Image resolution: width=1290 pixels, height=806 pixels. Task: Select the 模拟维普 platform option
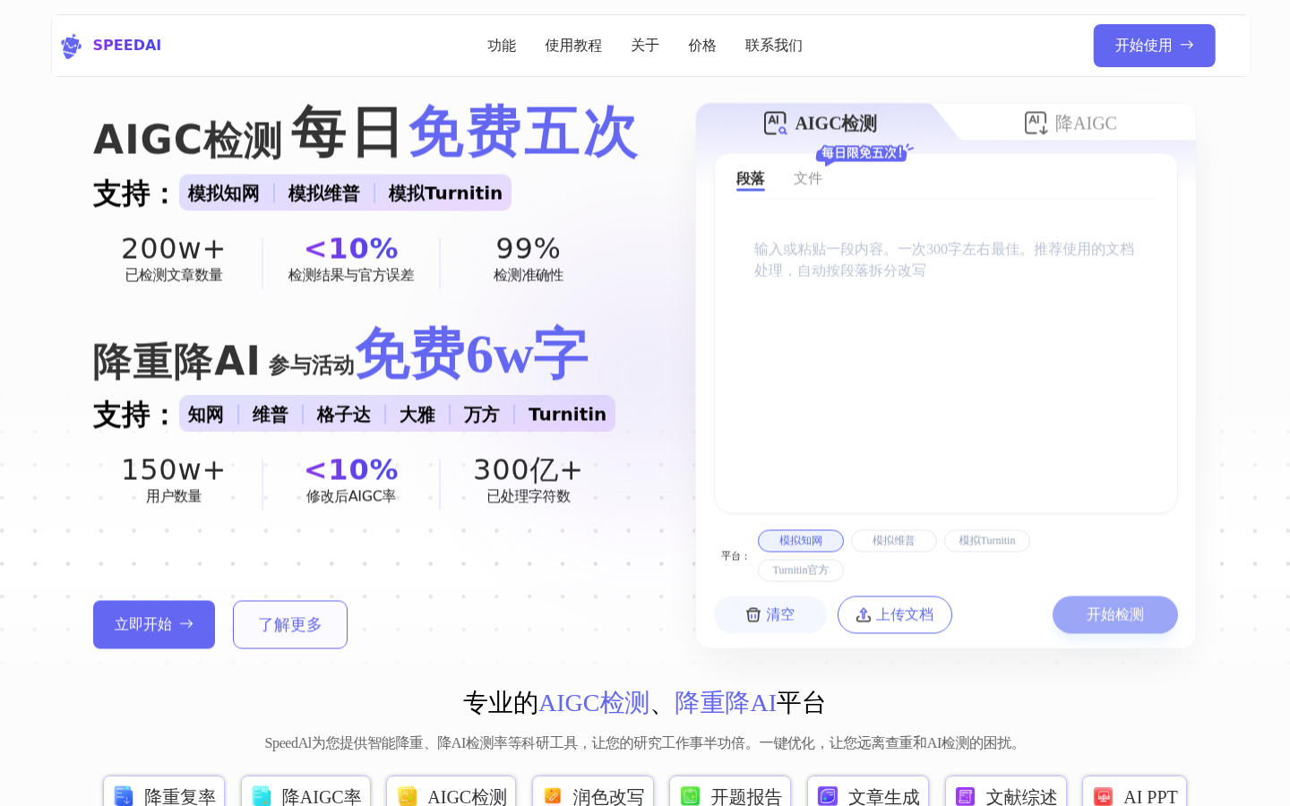[x=894, y=541]
